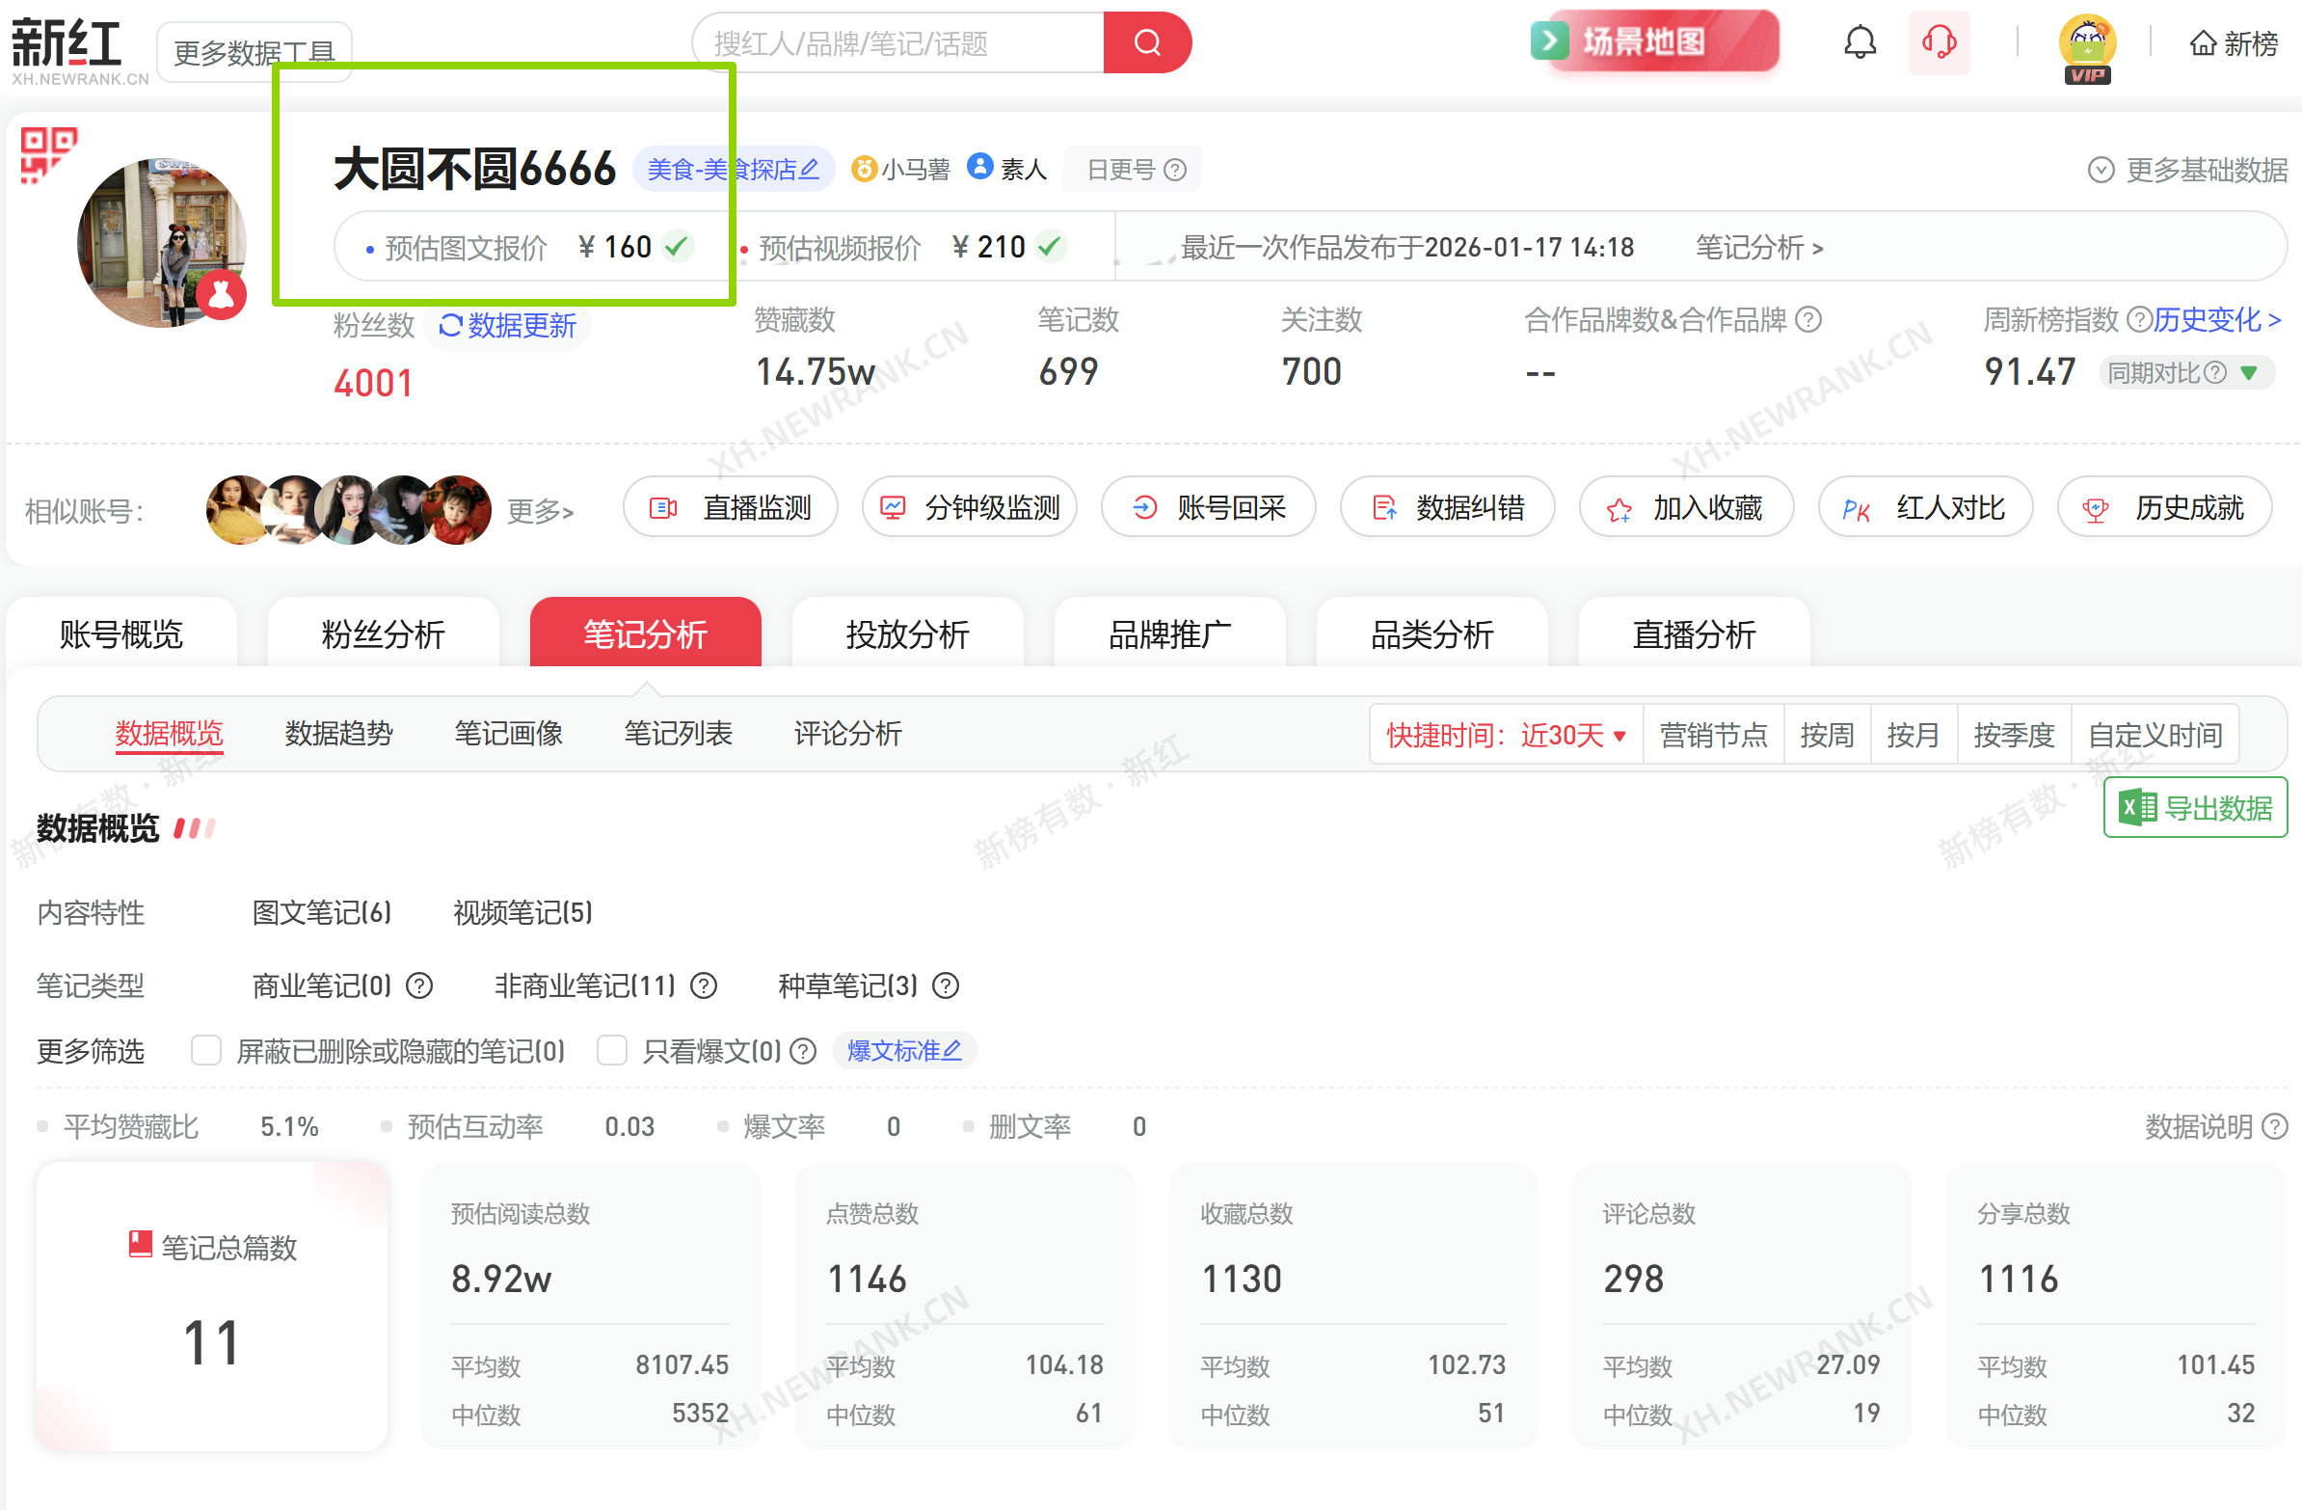The width and height of the screenshot is (2302, 1510).
Task: Click the red search magnifier button
Action: pos(1146,42)
